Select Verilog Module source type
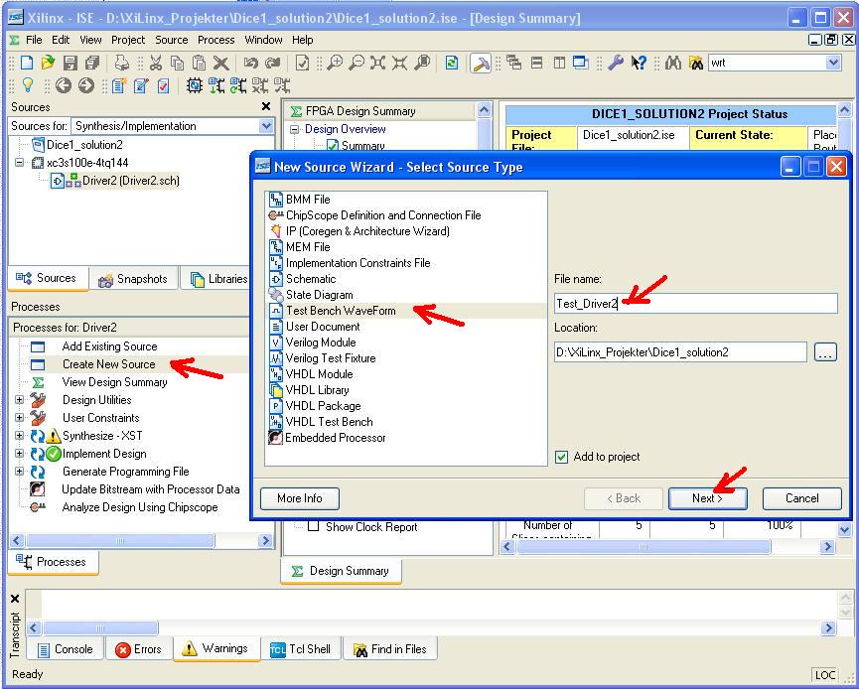The image size is (859, 689). [321, 343]
